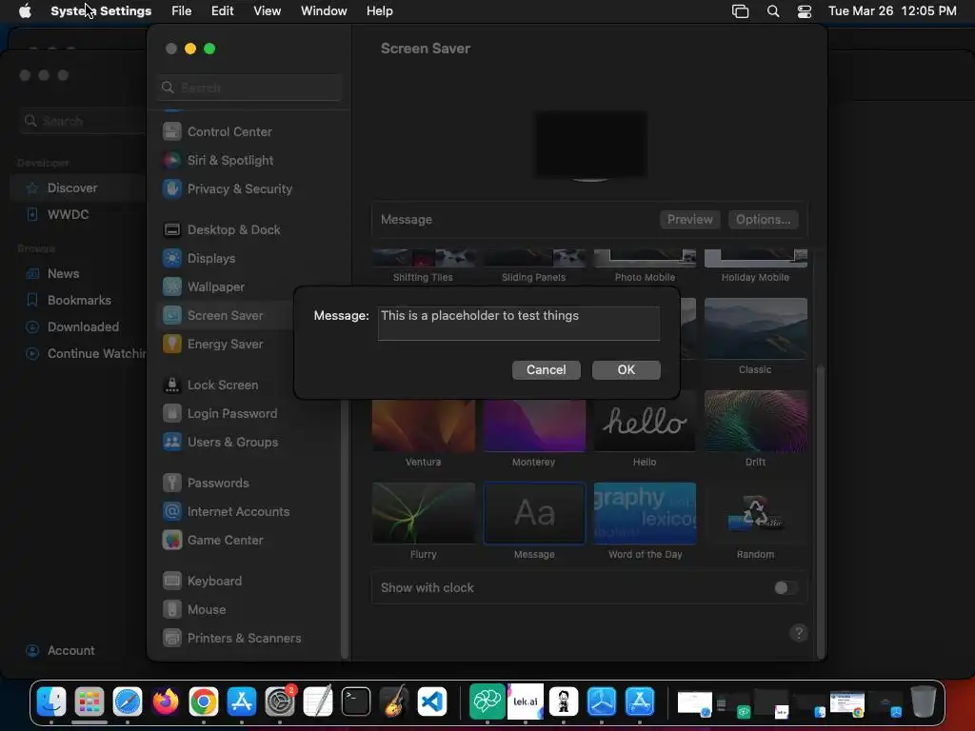The height and width of the screenshot is (731, 975).
Task: Select the Drift screen saver thumbnail
Action: pyautogui.click(x=755, y=421)
